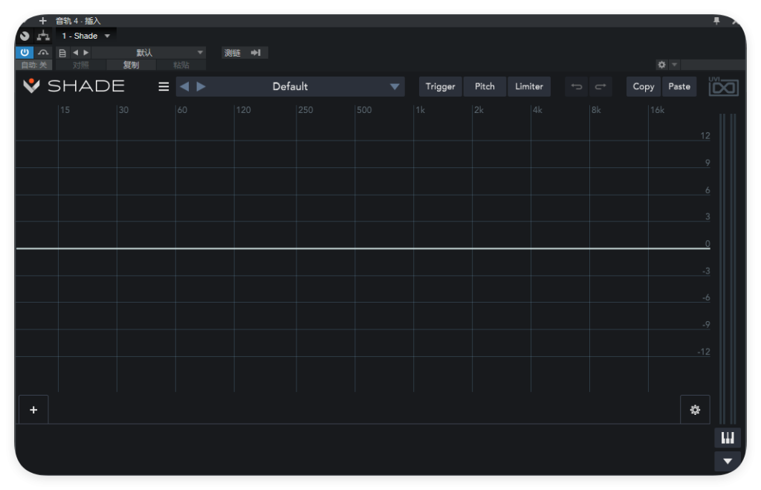Screen dimensions: 761x490
Task: Toggle the piano keyboard icon
Action: (728, 438)
